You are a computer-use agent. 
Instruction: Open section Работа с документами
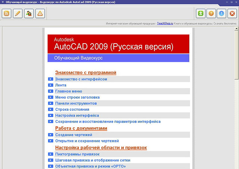(x=81, y=128)
